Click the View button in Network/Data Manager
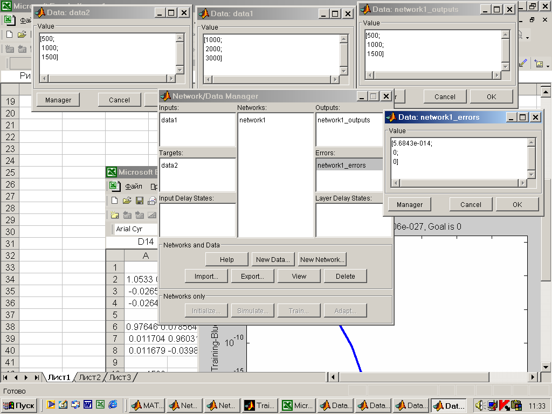 coord(299,277)
